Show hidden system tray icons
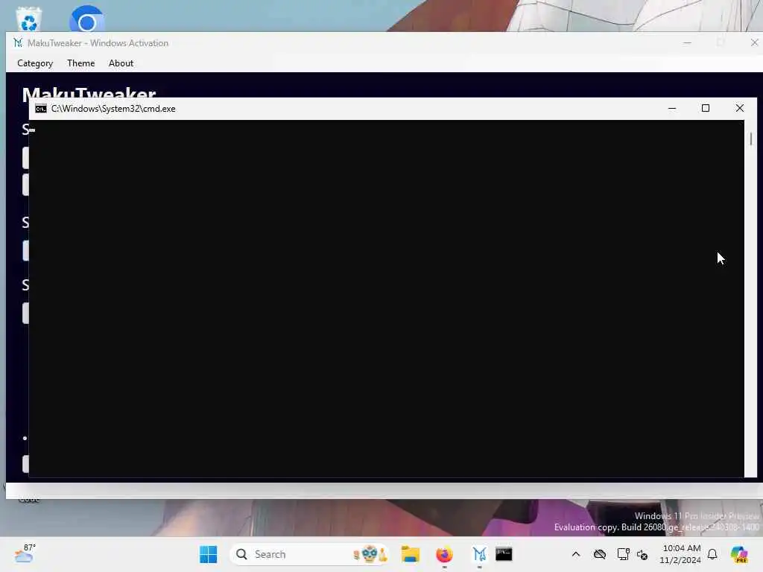This screenshot has height=572, width=763. 576,554
